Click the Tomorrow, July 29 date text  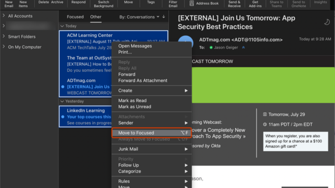[286, 114]
